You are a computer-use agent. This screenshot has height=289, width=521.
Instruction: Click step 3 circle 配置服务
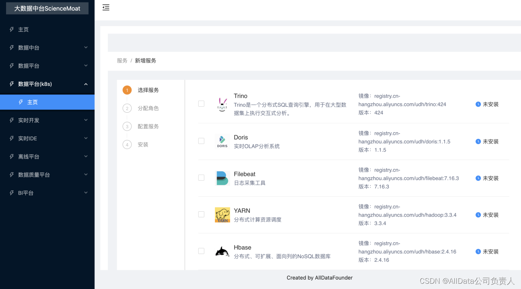coord(127,126)
